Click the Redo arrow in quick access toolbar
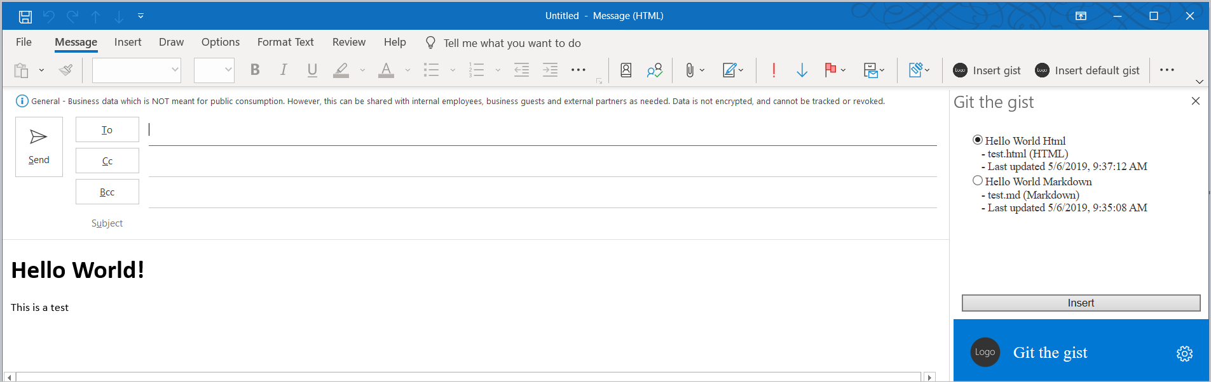This screenshot has height=382, width=1211. pyautogui.click(x=72, y=16)
